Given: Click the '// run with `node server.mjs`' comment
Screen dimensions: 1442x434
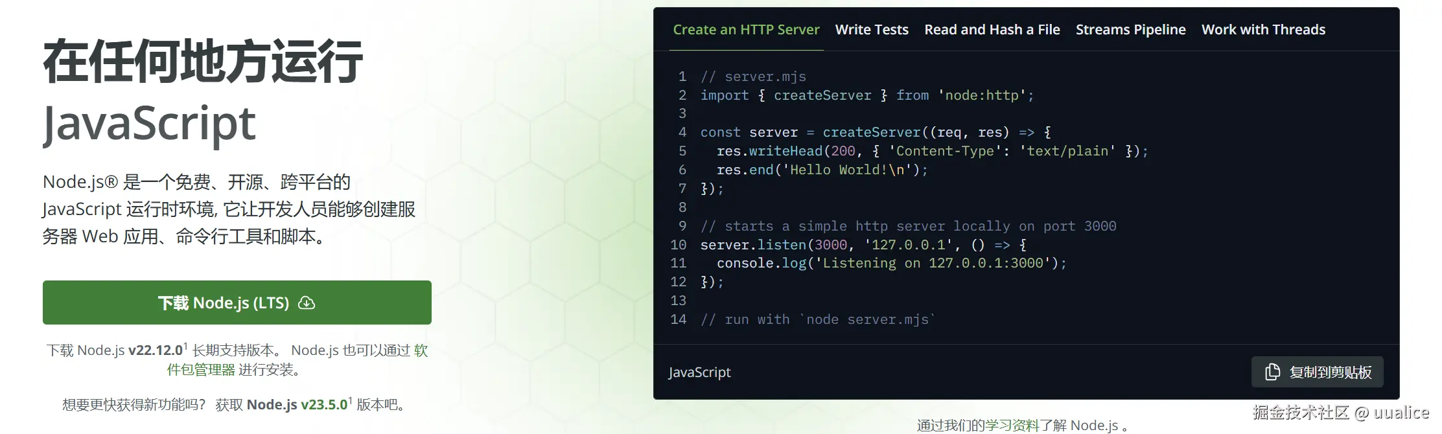Looking at the screenshot, I should [818, 319].
